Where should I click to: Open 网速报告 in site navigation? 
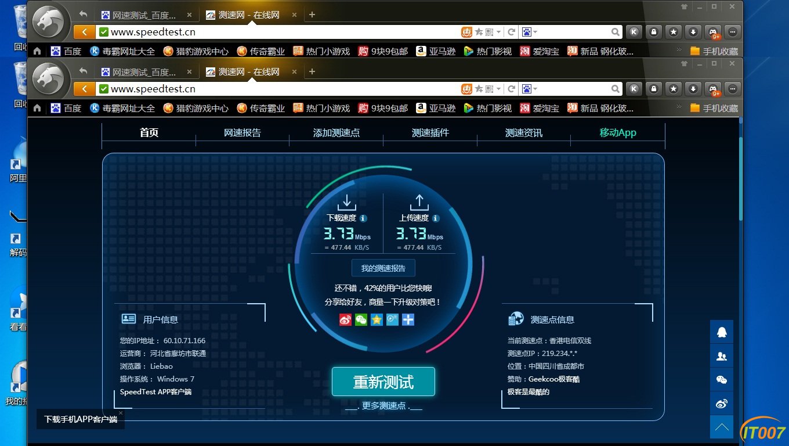point(243,132)
